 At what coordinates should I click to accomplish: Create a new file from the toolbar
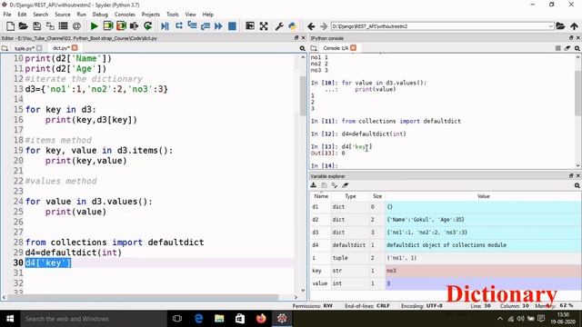10,26
